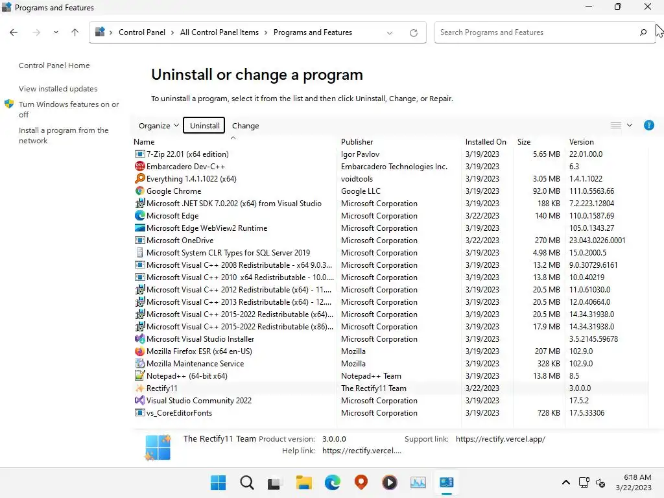Viewport: 664px width, 498px height.
Task: Click the Uninstall button
Action: click(x=204, y=125)
